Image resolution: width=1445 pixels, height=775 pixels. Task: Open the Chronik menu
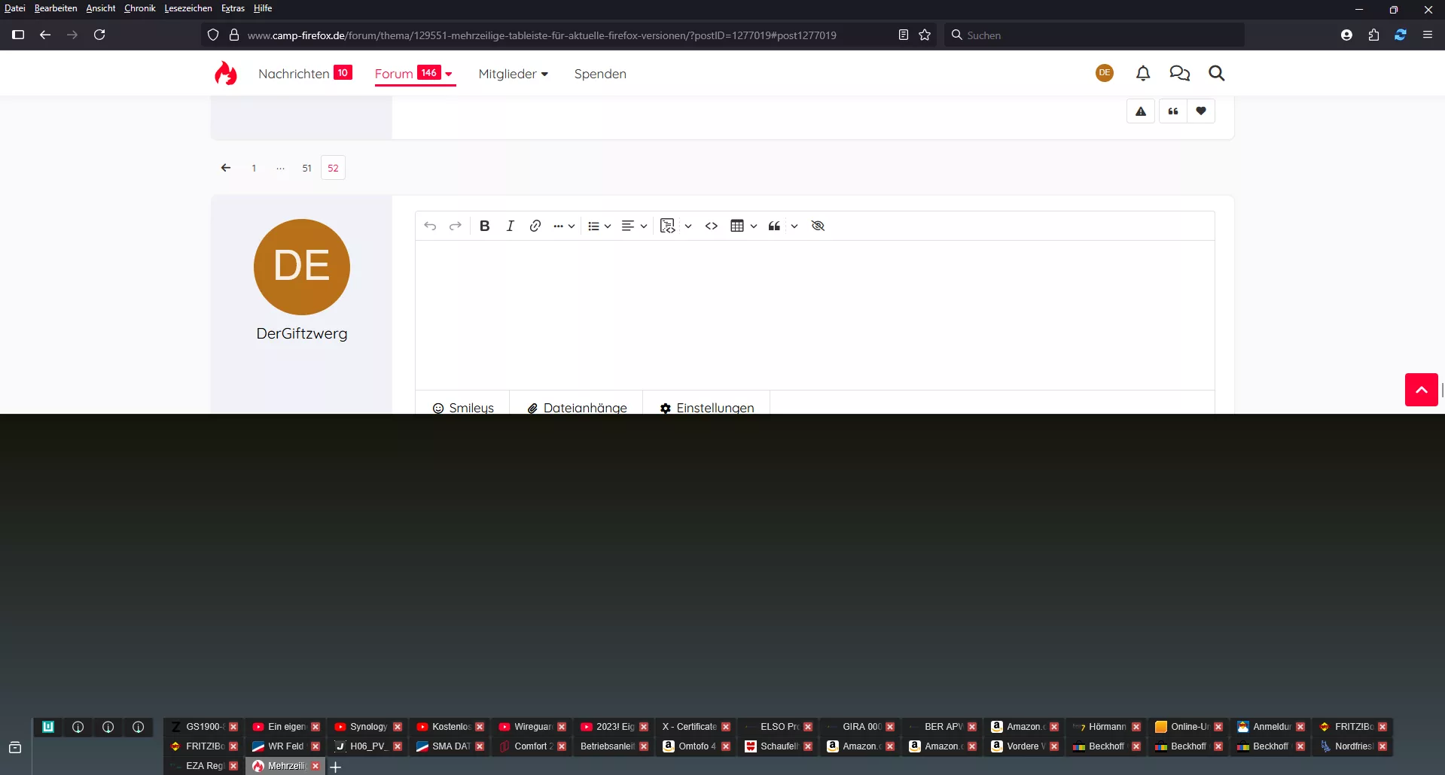pyautogui.click(x=140, y=8)
